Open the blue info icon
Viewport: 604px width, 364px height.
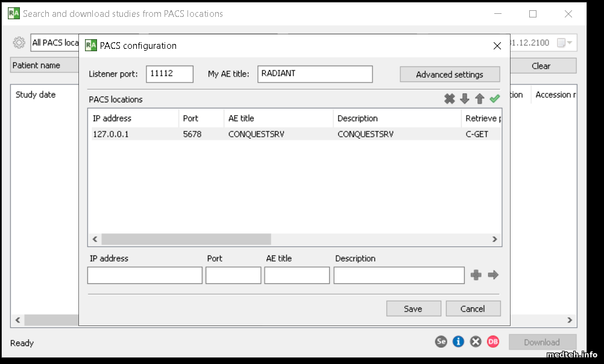click(459, 342)
